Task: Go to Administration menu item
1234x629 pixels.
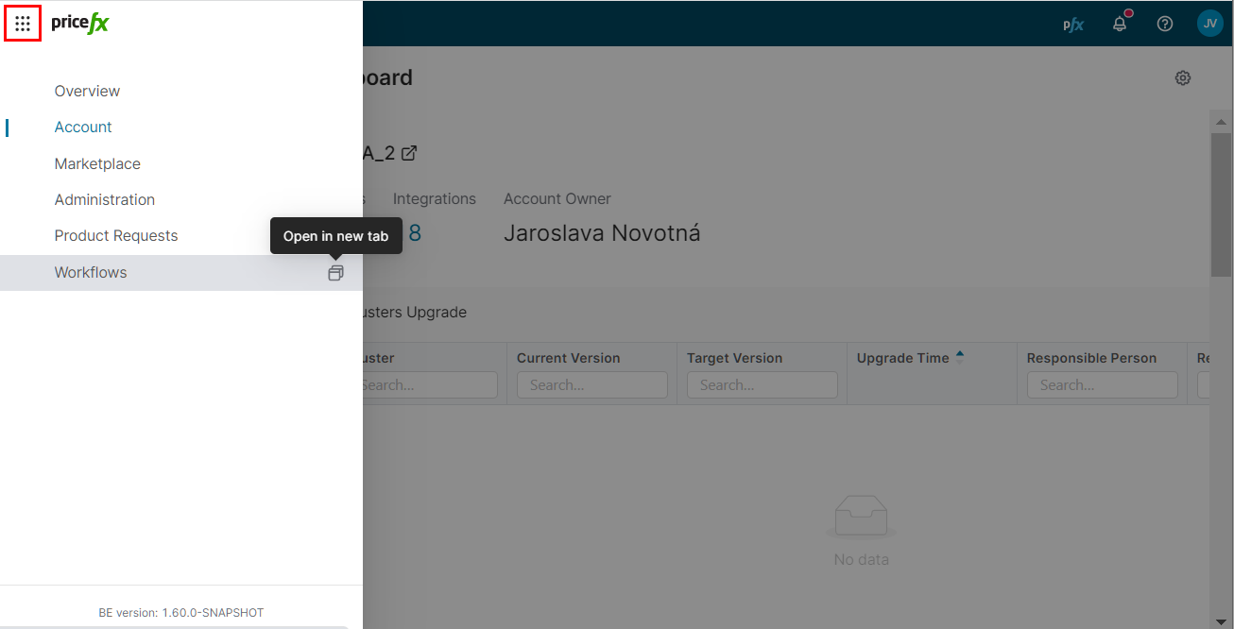Action: (x=104, y=200)
